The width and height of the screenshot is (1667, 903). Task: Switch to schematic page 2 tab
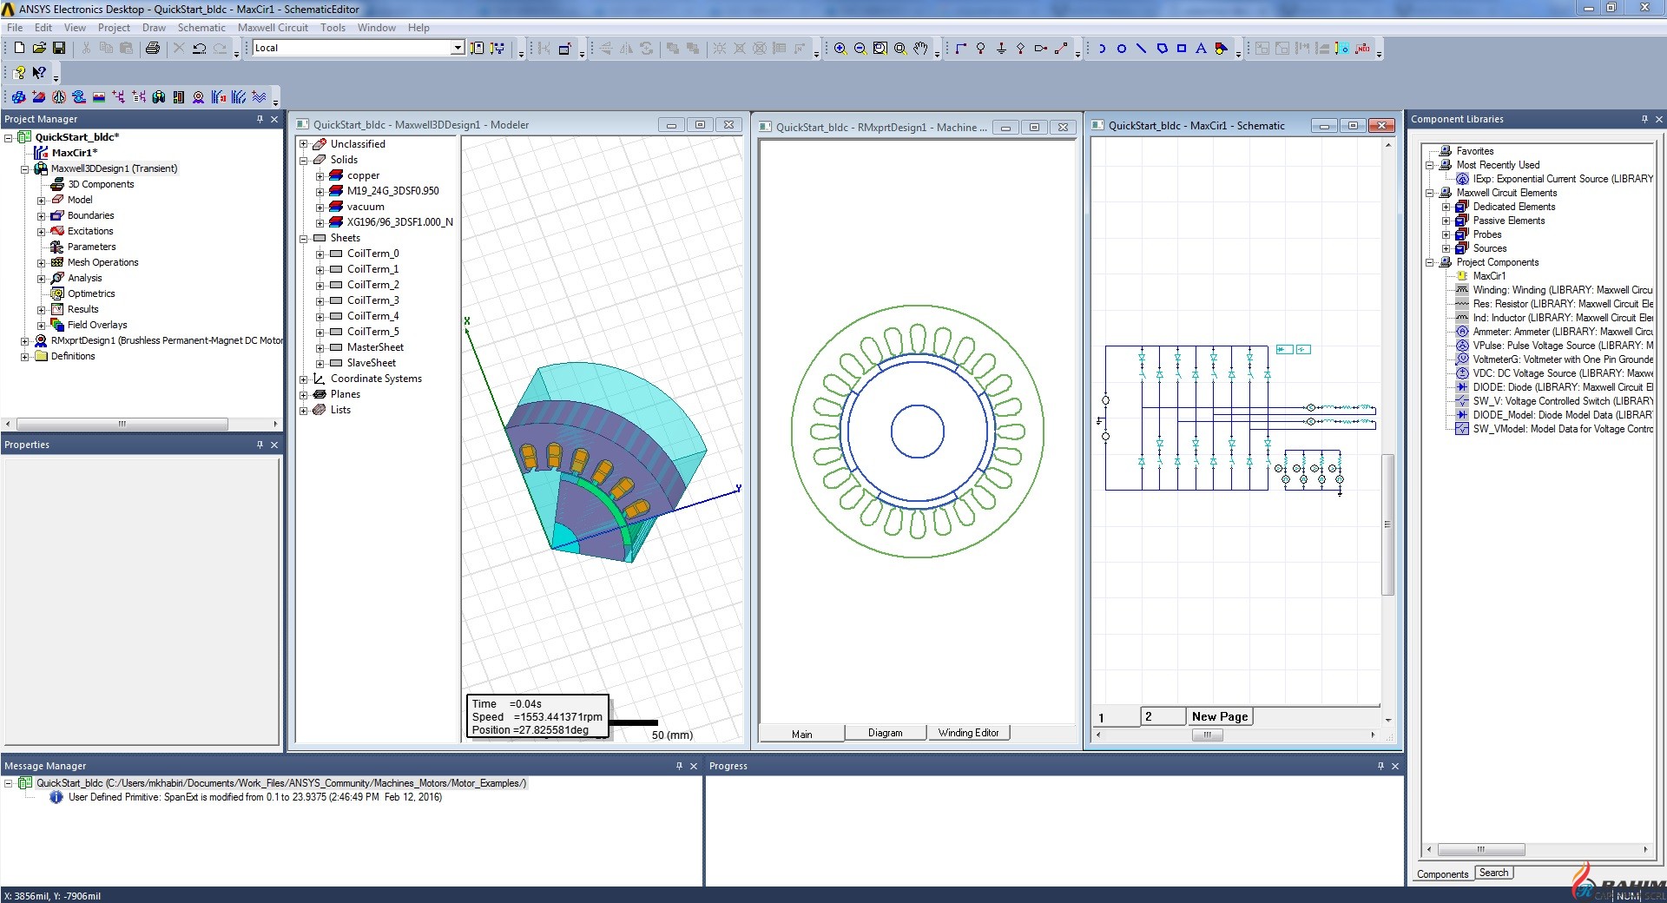pyautogui.click(x=1163, y=717)
